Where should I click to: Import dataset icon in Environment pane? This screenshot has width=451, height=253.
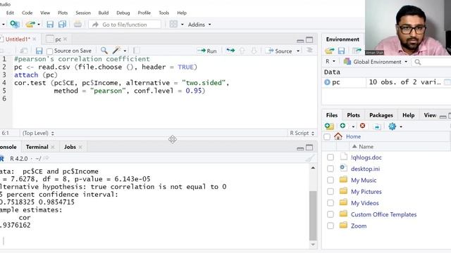click(x=357, y=51)
